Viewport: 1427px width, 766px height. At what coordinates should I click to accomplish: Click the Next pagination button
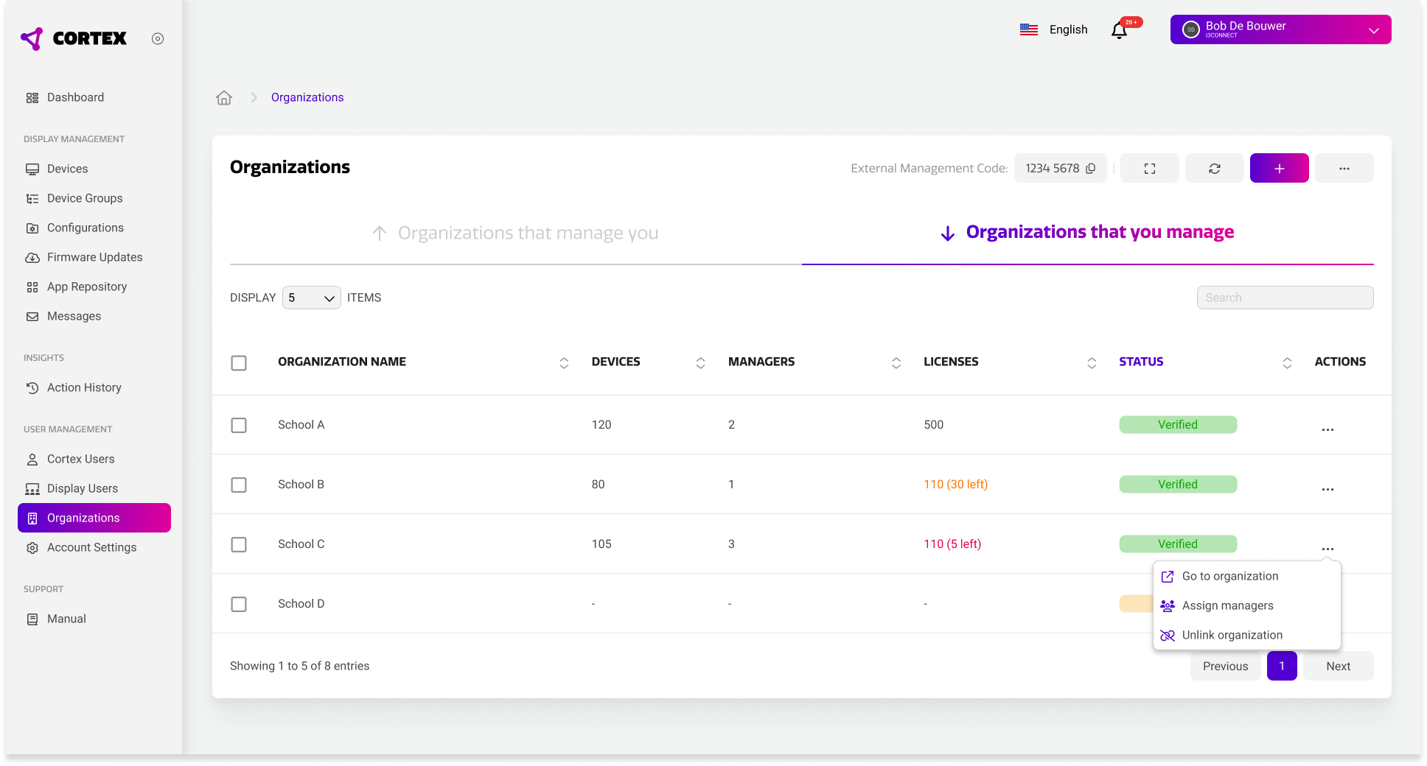click(1338, 666)
